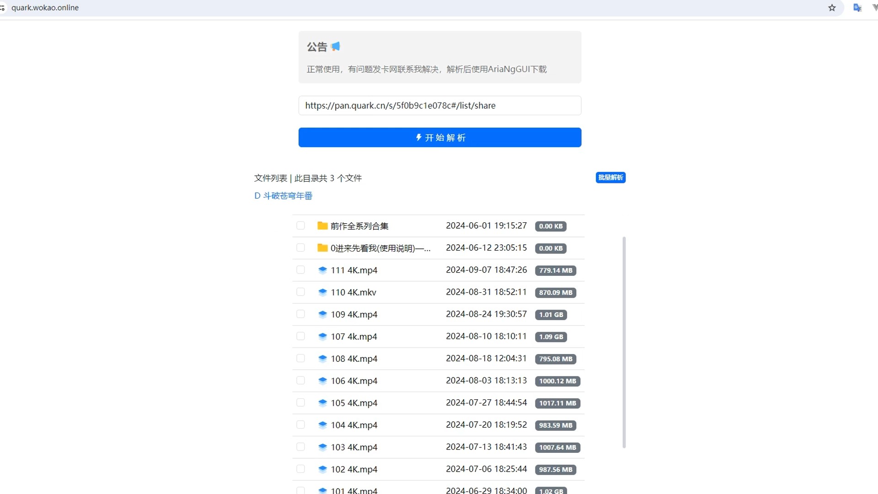Select the 102 4K.mp4 checkbox
This screenshot has height=494, width=878.
(x=300, y=469)
